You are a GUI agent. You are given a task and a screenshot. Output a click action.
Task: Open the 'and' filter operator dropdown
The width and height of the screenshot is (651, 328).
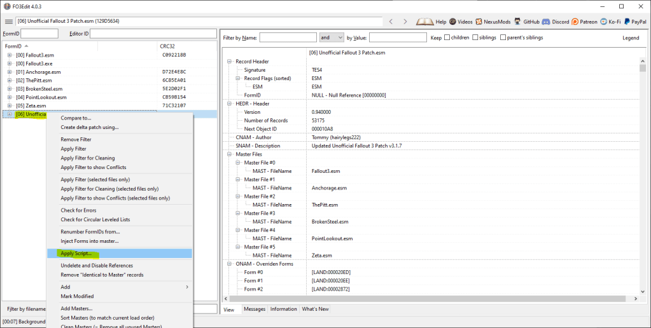[332, 38]
